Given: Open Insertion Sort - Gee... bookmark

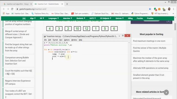Looking at the screenshot, I should [20, 13].
